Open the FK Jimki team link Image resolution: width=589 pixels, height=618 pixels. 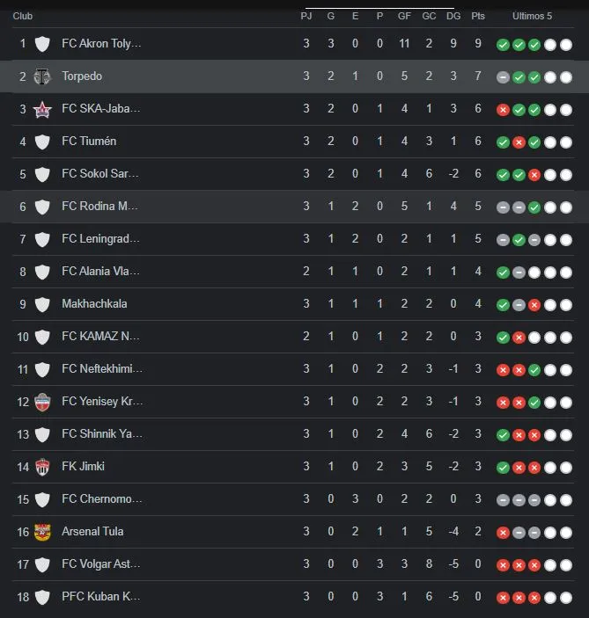tap(83, 467)
